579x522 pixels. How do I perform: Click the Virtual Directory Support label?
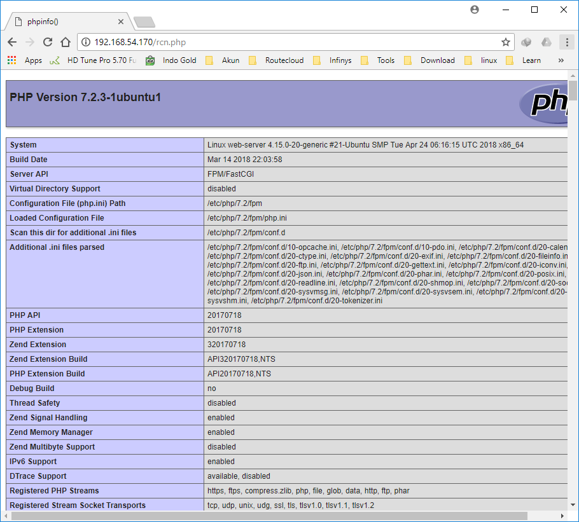55,188
